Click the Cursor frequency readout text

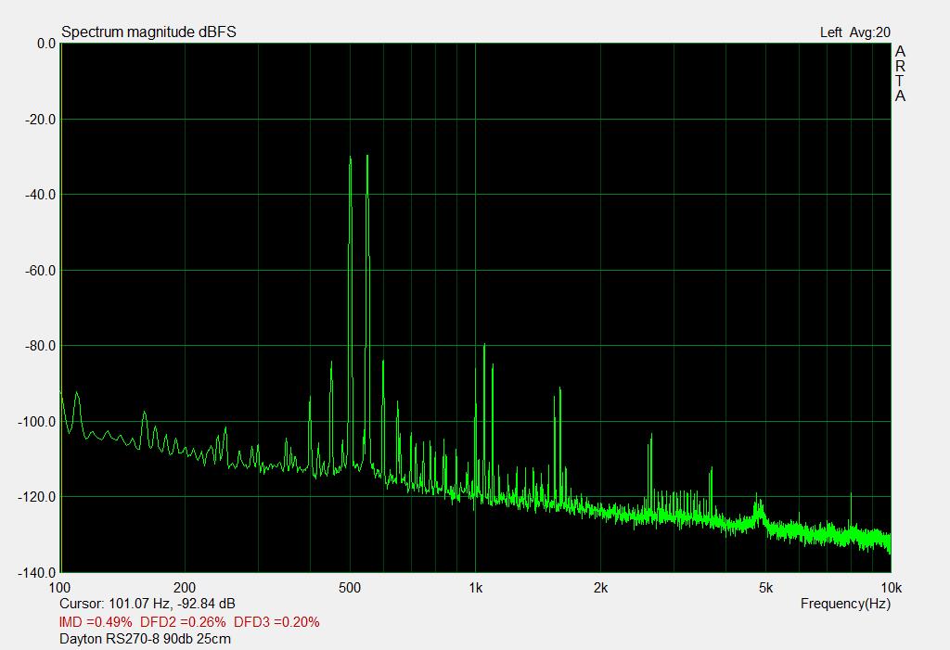(x=147, y=604)
